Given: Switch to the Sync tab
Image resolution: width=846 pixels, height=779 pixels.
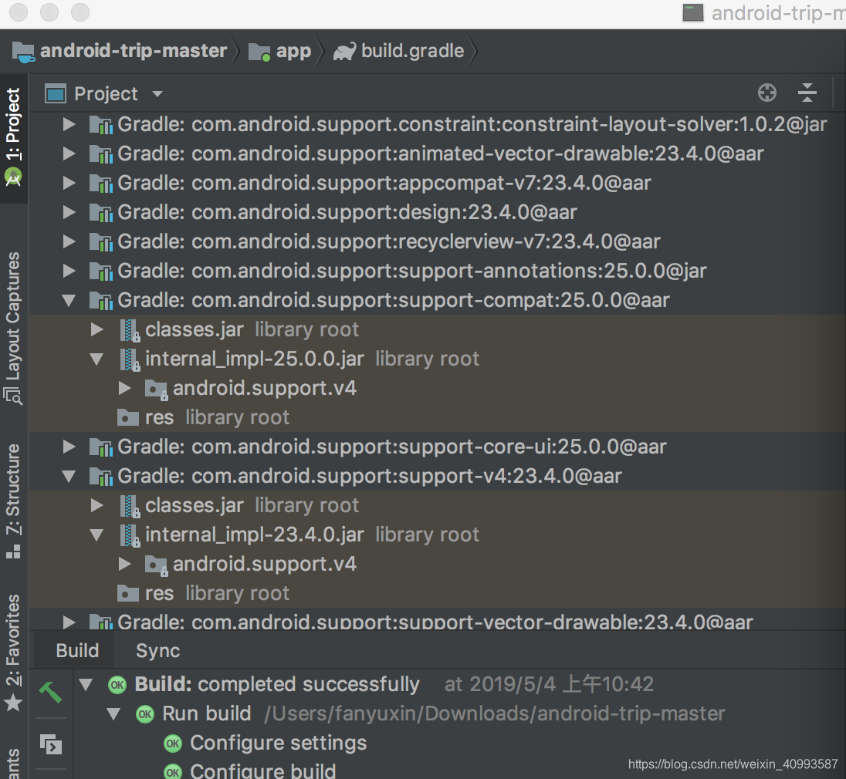Looking at the screenshot, I should [x=157, y=651].
